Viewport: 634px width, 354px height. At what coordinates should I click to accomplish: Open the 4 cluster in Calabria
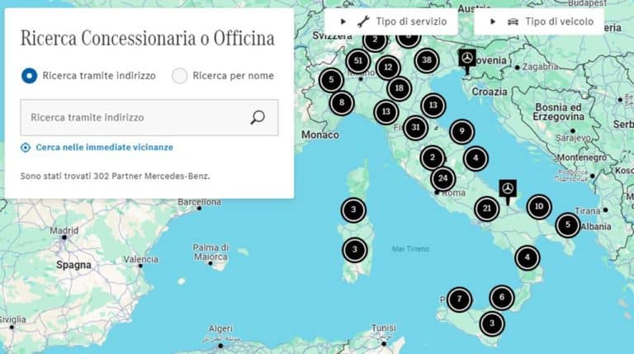click(528, 257)
